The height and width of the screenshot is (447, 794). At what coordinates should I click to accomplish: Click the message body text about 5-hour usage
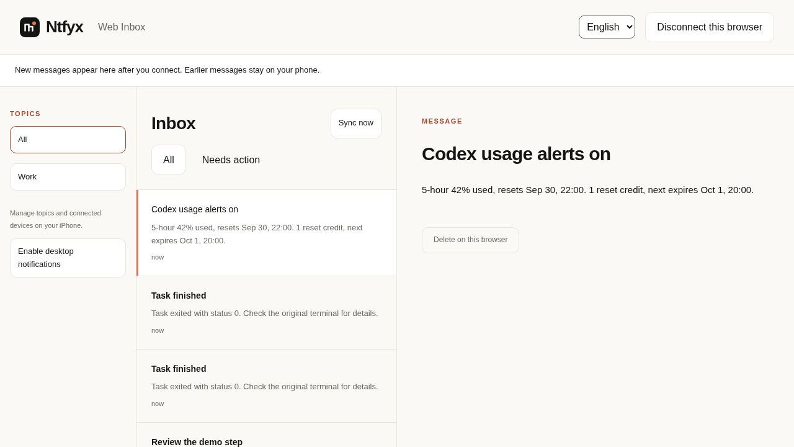587,190
